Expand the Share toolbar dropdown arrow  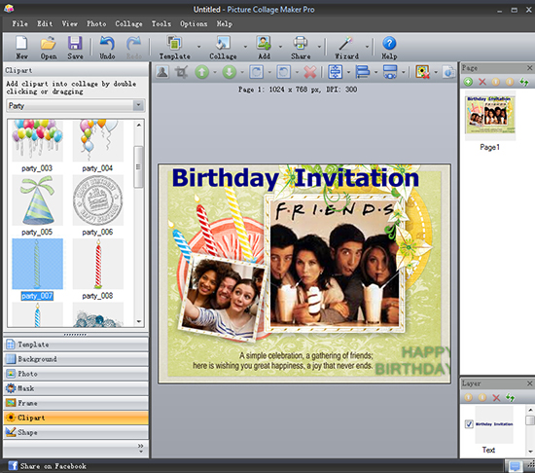point(319,47)
